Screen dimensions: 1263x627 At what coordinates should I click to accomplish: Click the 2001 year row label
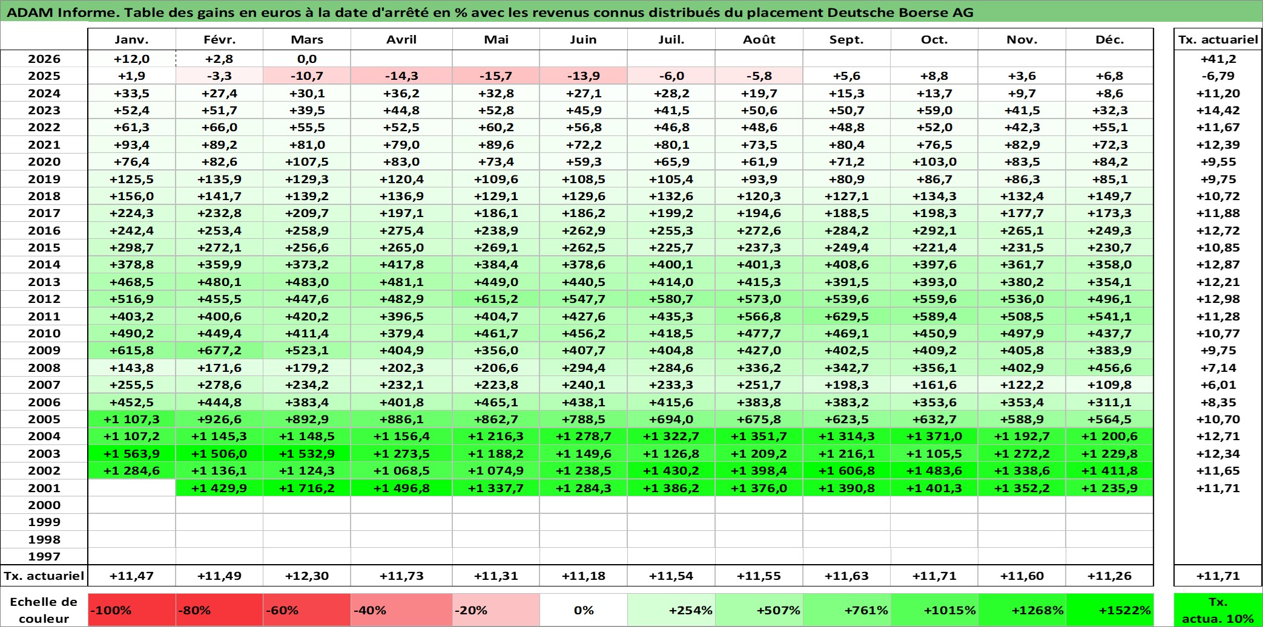44,488
